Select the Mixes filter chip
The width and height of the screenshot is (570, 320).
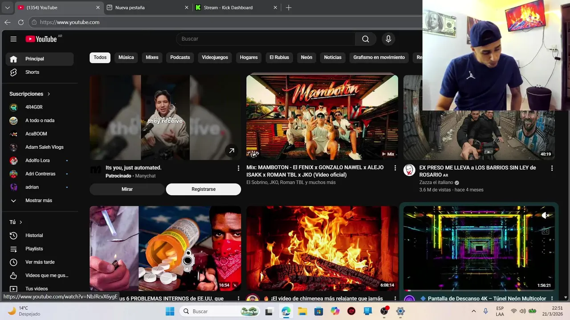click(x=152, y=57)
